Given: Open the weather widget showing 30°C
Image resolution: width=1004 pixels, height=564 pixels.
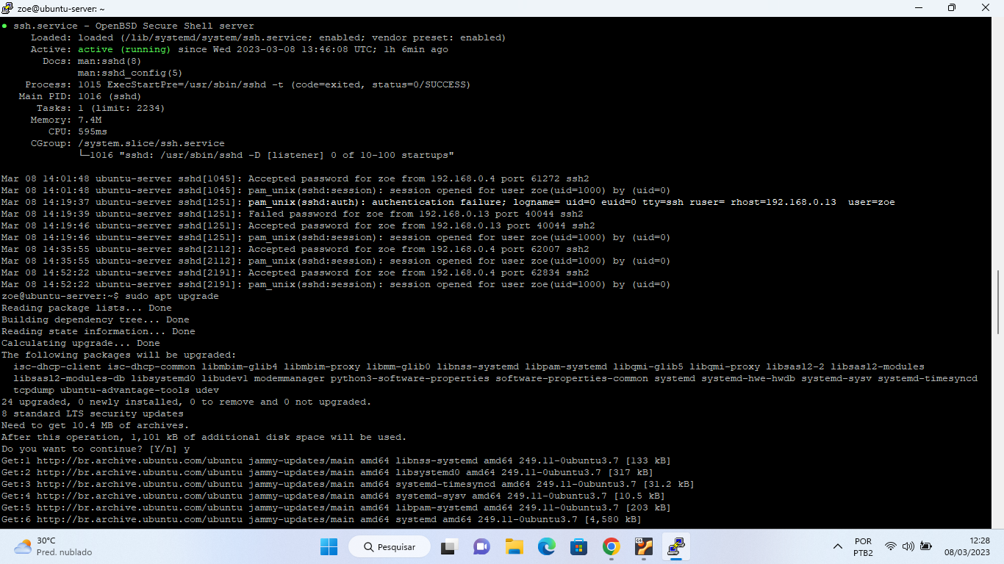Looking at the screenshot, I should [54, 547].
